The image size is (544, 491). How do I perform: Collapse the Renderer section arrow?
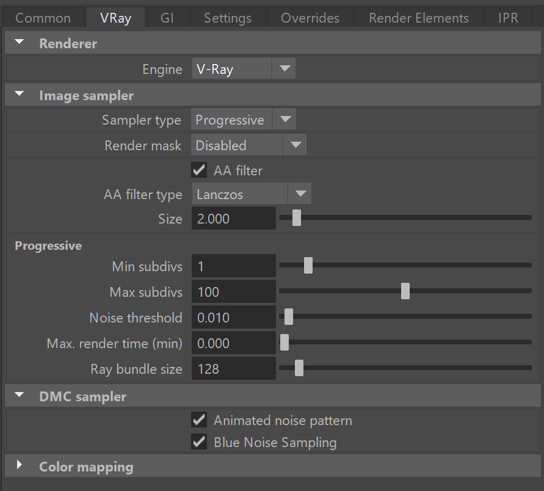coord(20,42)
